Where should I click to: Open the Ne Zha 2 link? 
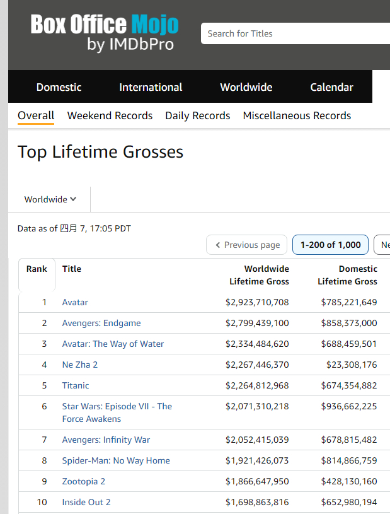coord(79,365)
